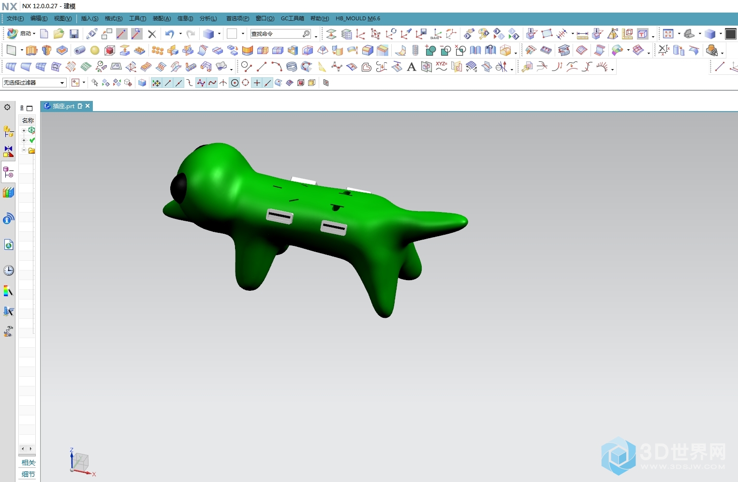Select the Helix curve tool

click(292, 67)
